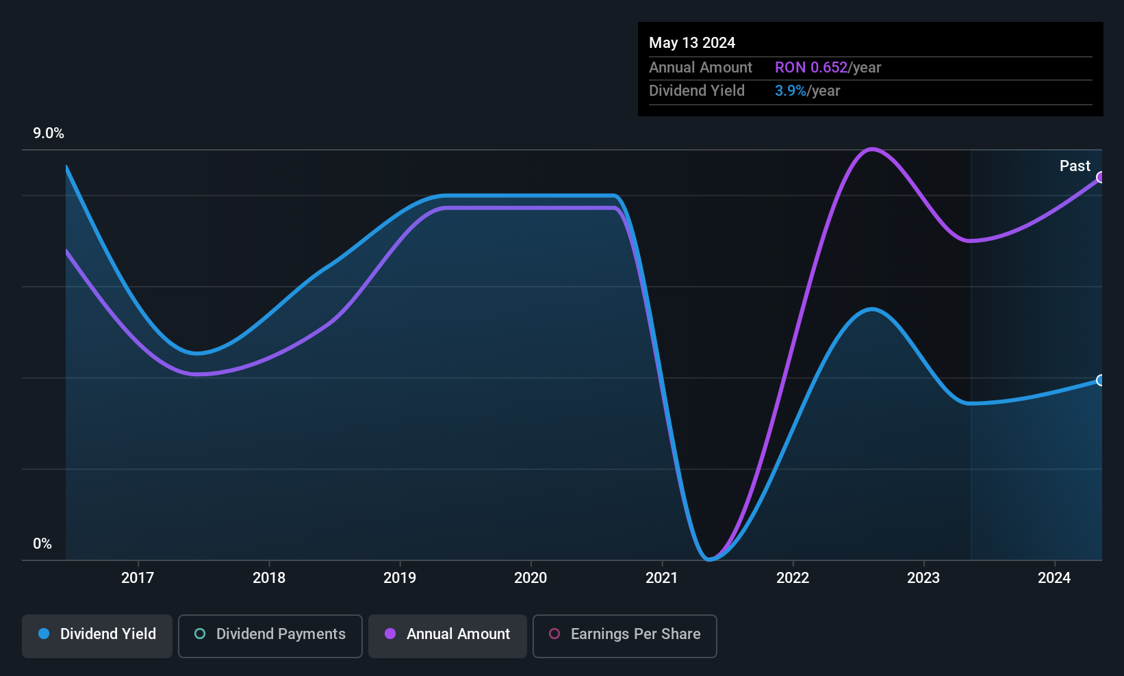Click the 2022 x-axis label
The width and height of the screenshot is (1124, 676).
point(793,578)
